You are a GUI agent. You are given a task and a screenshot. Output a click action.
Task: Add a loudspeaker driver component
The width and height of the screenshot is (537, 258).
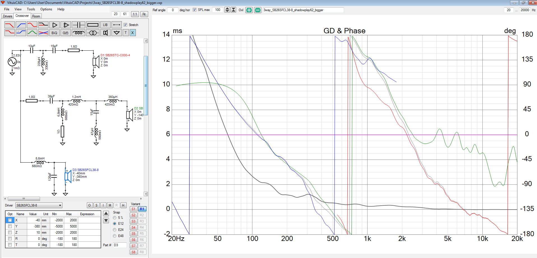[x=105, y=33]
